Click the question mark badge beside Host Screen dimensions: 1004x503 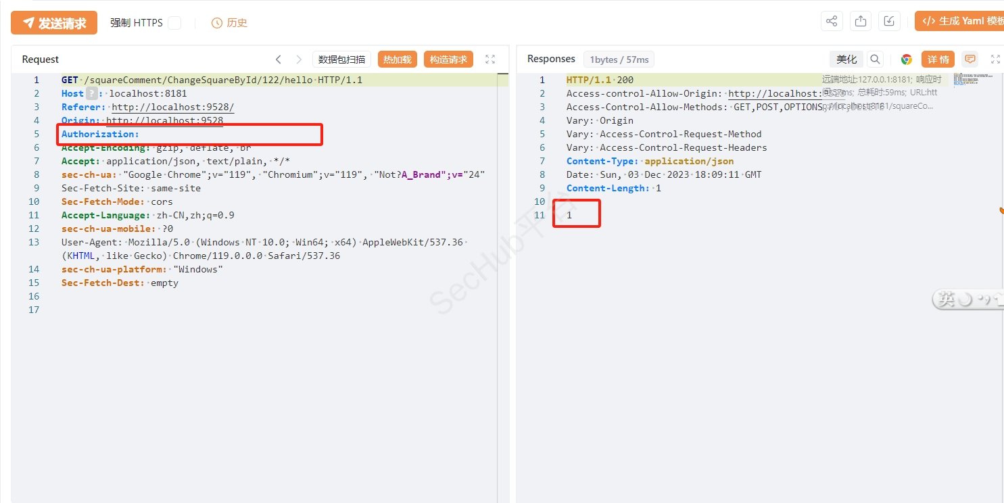click(91, 94)
